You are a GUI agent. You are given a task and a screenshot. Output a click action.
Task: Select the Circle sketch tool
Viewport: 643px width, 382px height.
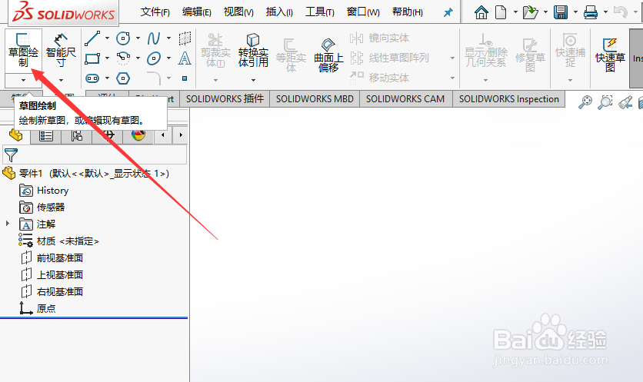(x=123, y=38)
